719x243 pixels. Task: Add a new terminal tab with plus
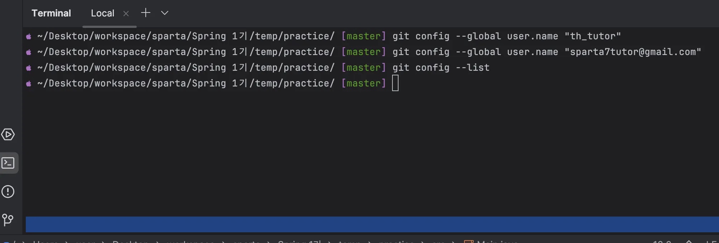[x=145, y=13]
